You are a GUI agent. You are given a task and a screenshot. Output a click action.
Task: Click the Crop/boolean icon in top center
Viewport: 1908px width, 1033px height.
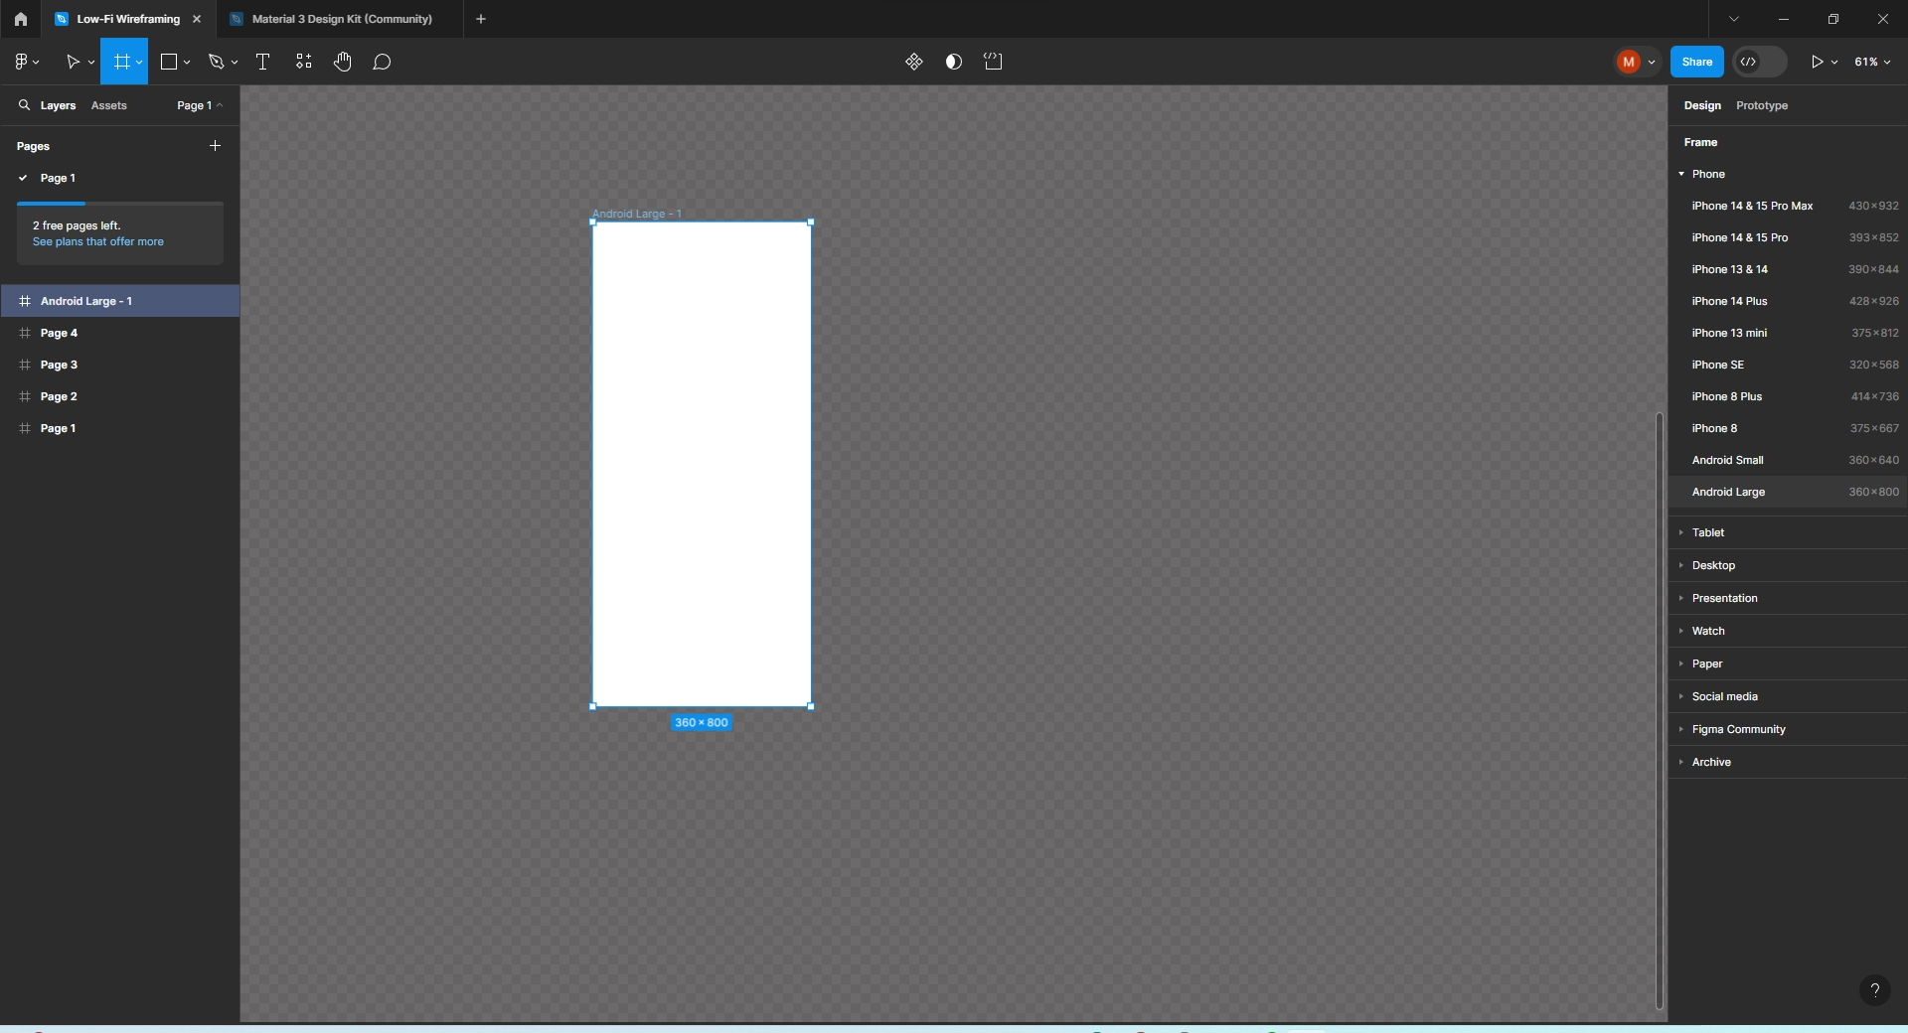tap(993, 62)
